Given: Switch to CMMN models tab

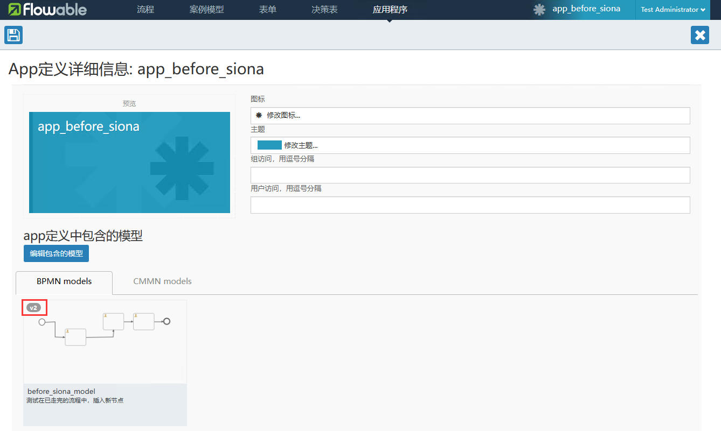Looking at the screenshot, I should (162, 281).
